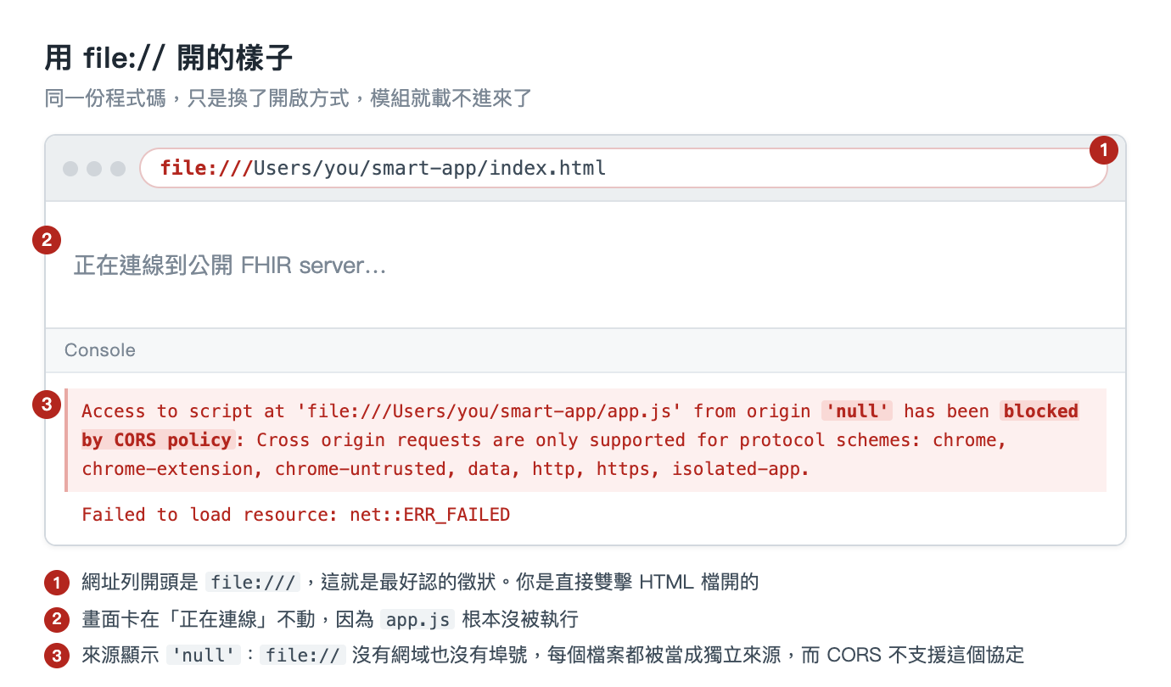The image size is (1171, 687).
Task: Select the Console panel header
Action: (x=585, y=350)
